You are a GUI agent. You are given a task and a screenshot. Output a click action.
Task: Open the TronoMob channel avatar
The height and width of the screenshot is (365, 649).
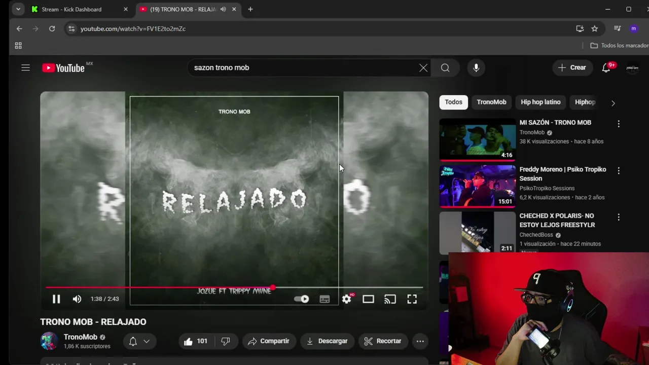pyautogui.click(x=49, y=341)
